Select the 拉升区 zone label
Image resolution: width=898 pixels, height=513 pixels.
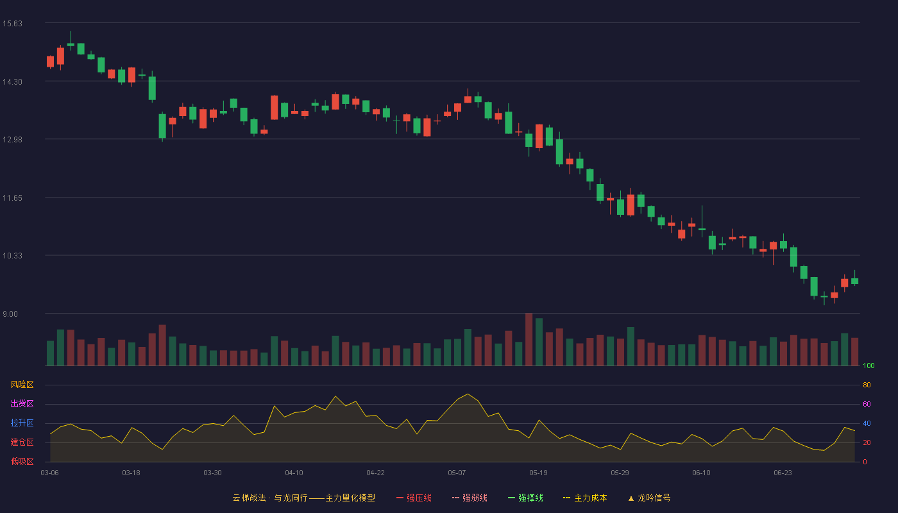pyautogui.click(x=22, y=423)
